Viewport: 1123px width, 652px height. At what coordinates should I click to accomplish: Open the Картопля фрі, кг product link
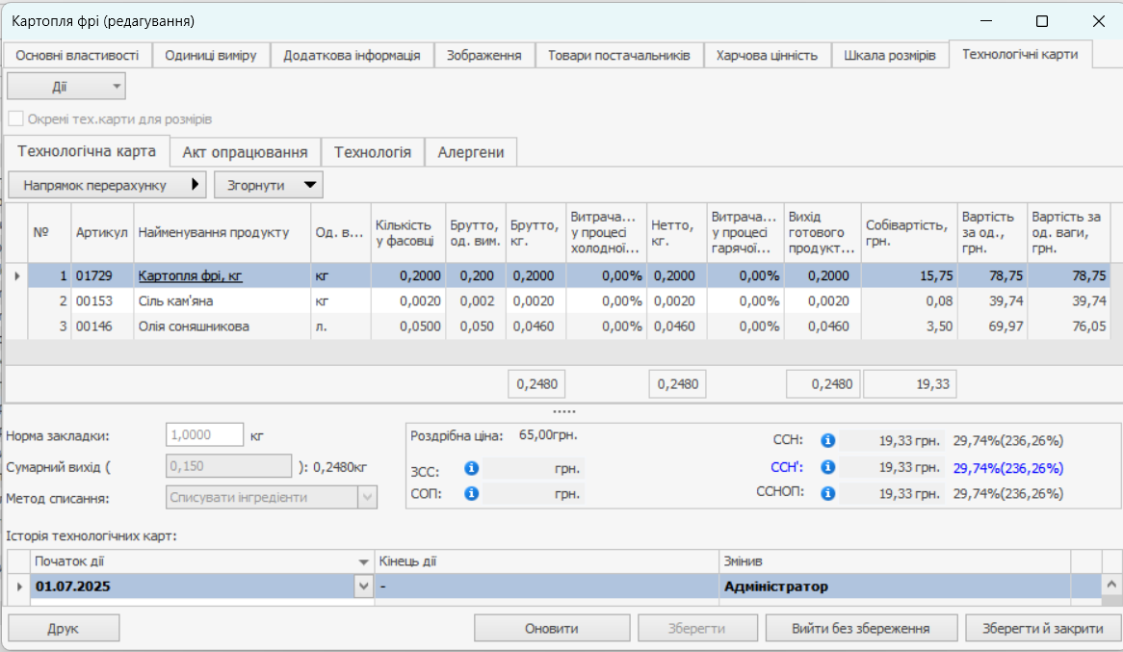point(190,276)
